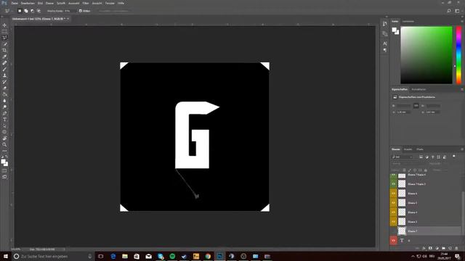Select the Shape tool
The height and width of the screenshot is (261, 465).
4,132
